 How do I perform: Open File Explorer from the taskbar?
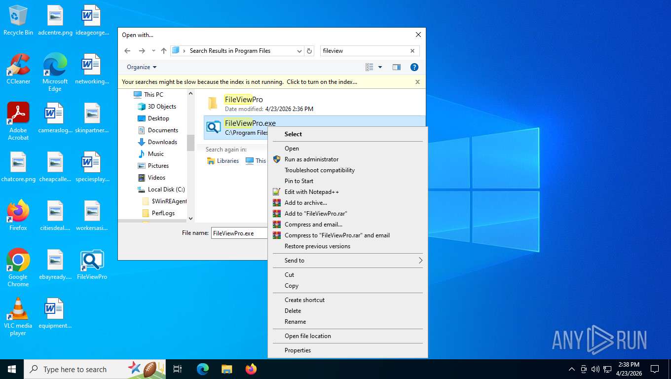point(226,369)
